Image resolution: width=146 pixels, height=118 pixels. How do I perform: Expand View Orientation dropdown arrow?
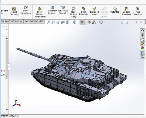click(x=71, y=22)
